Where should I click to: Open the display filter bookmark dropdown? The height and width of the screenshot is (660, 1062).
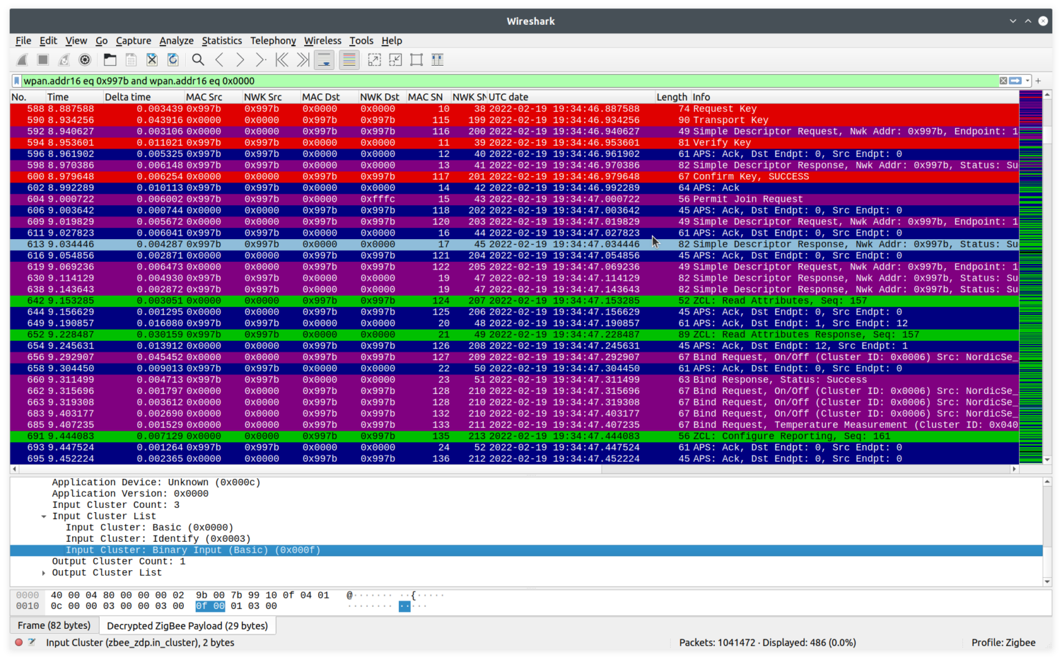pyautogui.click(x=15, y=81)
